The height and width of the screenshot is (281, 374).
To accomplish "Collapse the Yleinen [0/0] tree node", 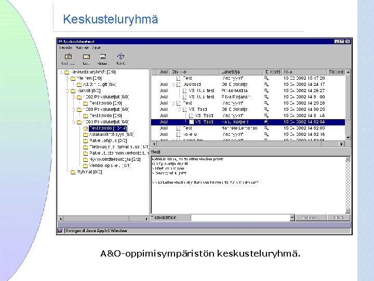I will point(67,78).
